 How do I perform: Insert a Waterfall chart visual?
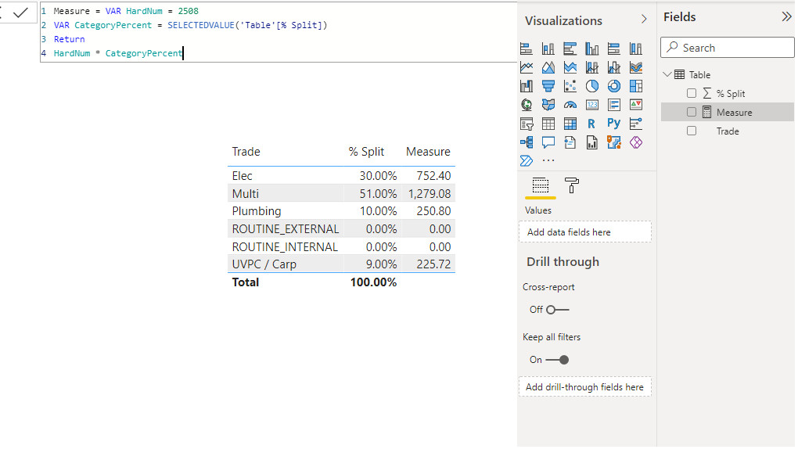click(527, 86)
